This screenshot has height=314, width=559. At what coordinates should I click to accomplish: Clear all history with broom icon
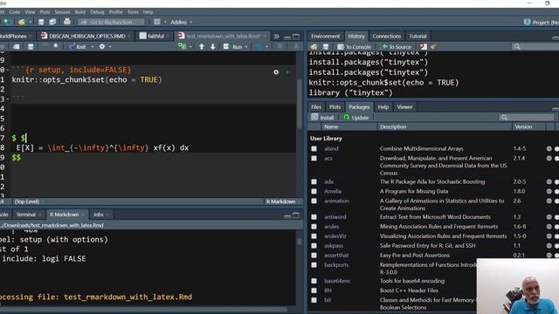point(433,46)
